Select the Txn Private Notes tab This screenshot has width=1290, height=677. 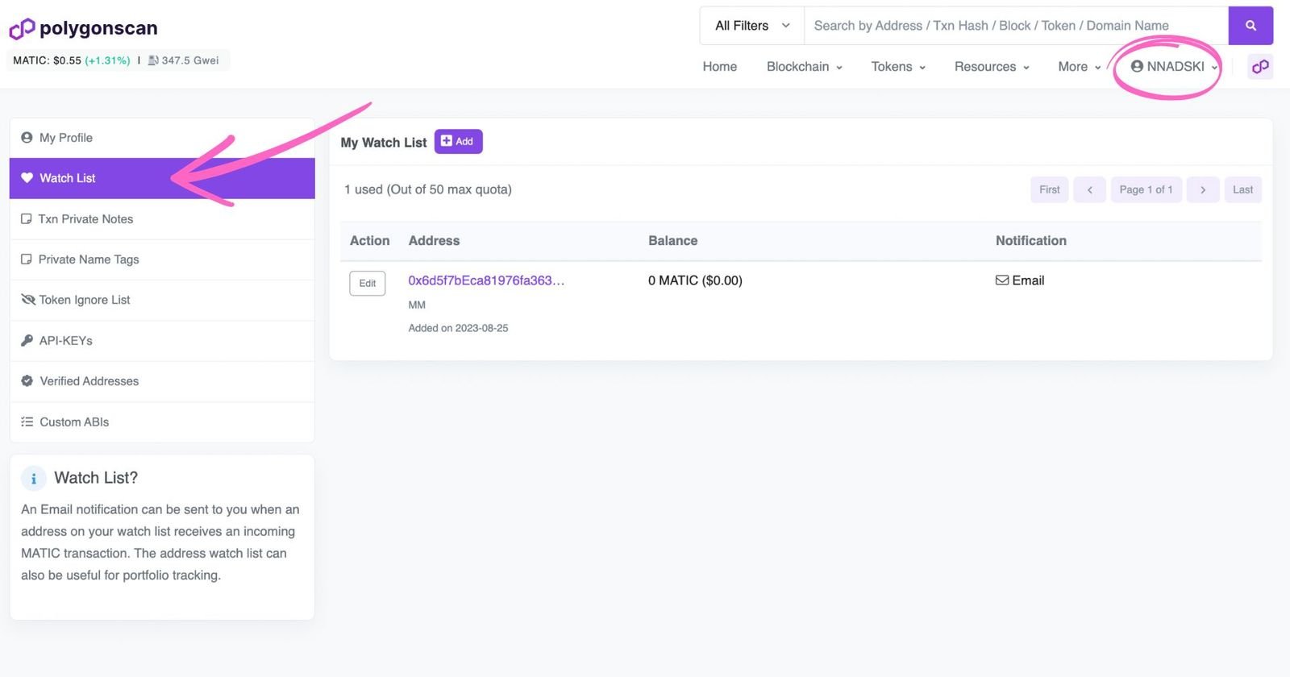pos(162,219)
